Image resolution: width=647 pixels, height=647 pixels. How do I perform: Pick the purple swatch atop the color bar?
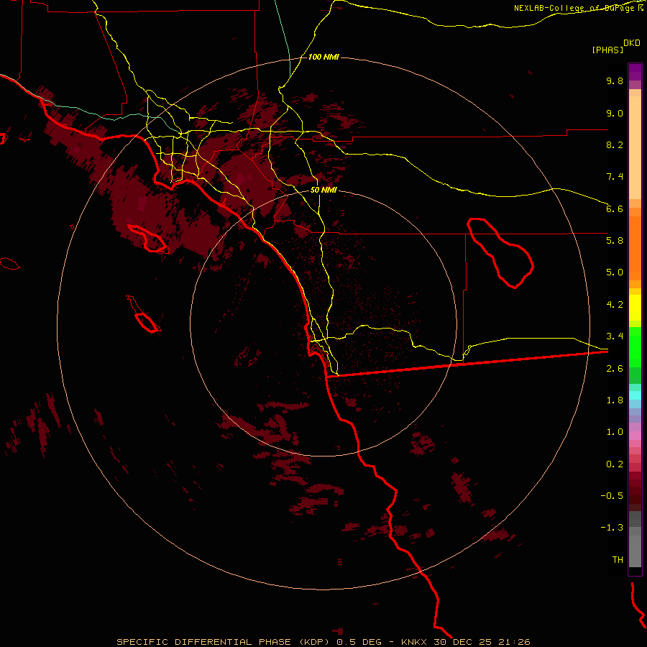coord(635,72)
